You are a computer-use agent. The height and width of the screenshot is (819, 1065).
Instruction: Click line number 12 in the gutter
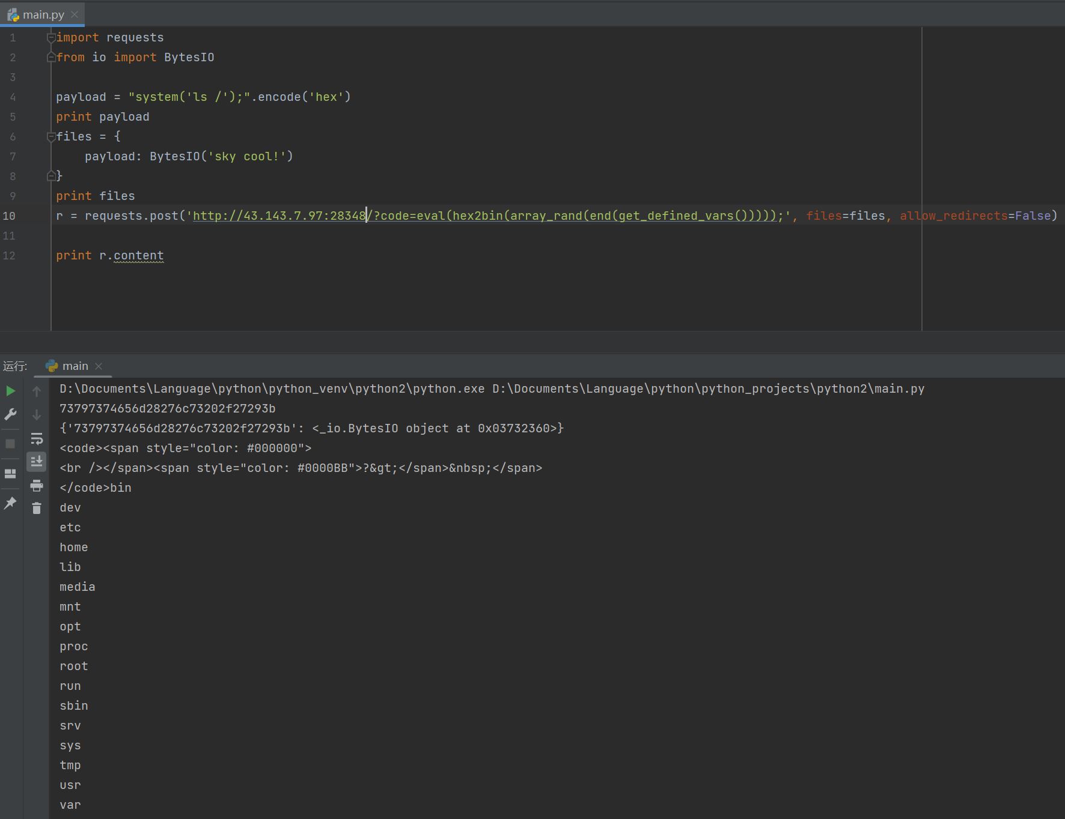point(9,256)
